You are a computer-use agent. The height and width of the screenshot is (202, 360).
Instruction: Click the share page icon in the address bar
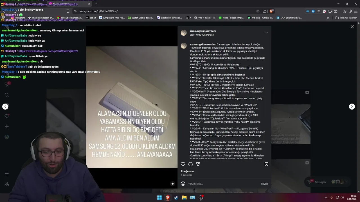click(264, 11)
